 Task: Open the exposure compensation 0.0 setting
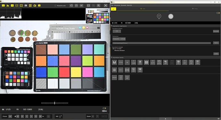(140, 62)
